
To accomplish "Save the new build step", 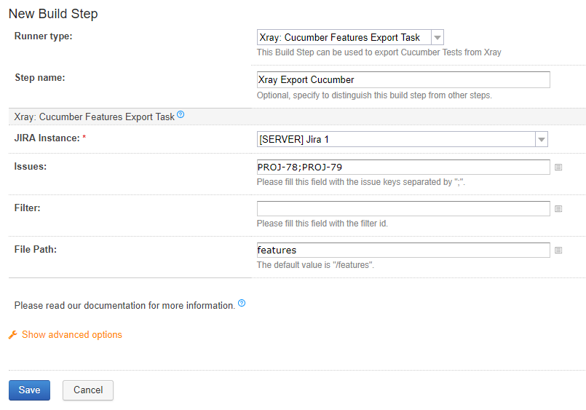I will (x=30, y=390).
